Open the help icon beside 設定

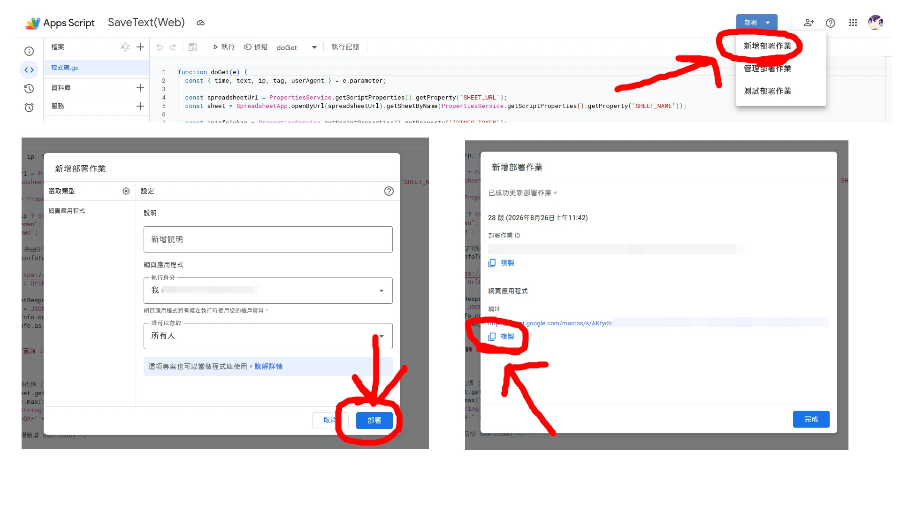(x=389, y=191)
